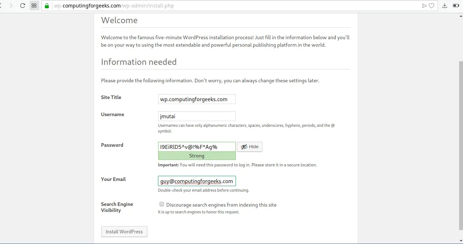Viewport: 463px width, 244px height.
Task: Click the 'Discourage search engines' label text
Action: coord(221,205)
